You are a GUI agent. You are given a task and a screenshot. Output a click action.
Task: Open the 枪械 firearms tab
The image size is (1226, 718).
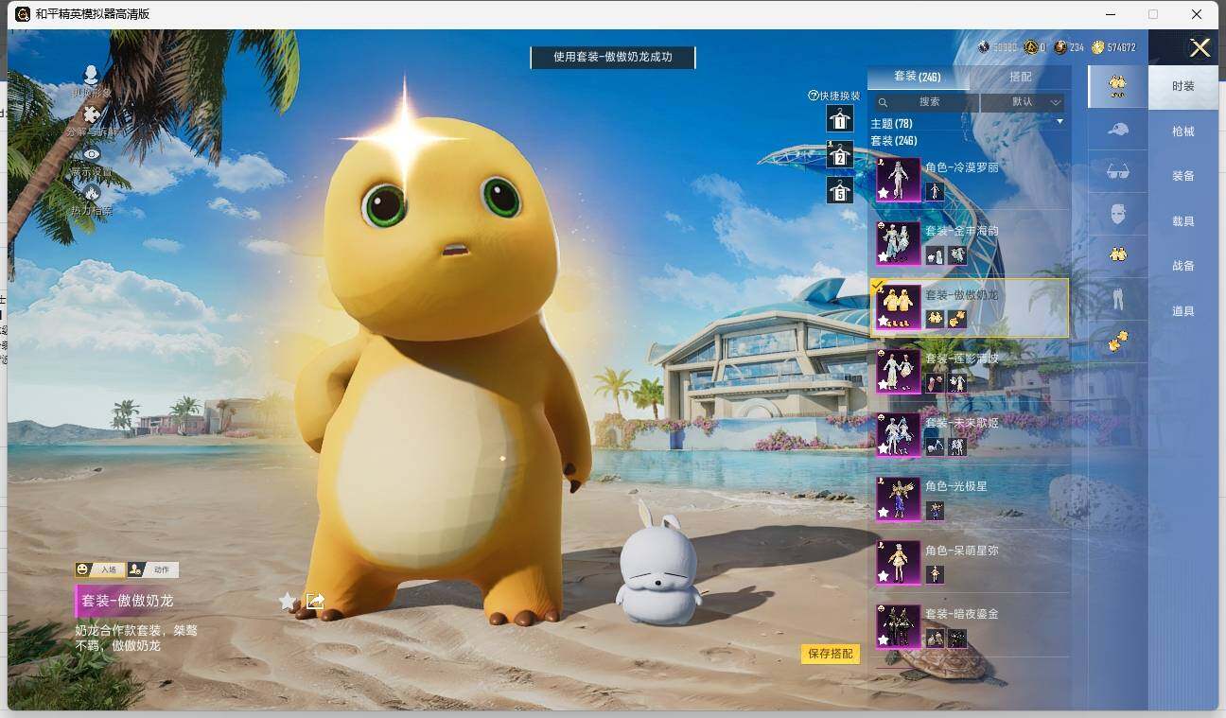pos(1183,131)
